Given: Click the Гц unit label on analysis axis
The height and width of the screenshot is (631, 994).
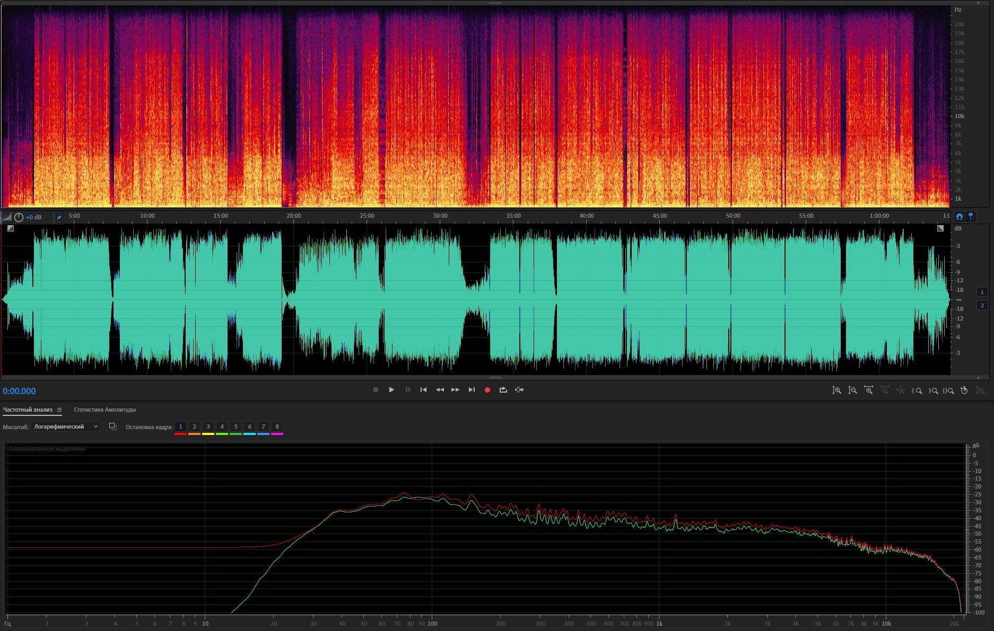Looking at the screenshot, I should point(7,624).
